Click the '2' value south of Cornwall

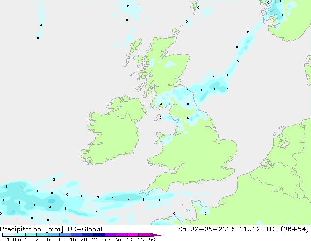pos(129,199)
